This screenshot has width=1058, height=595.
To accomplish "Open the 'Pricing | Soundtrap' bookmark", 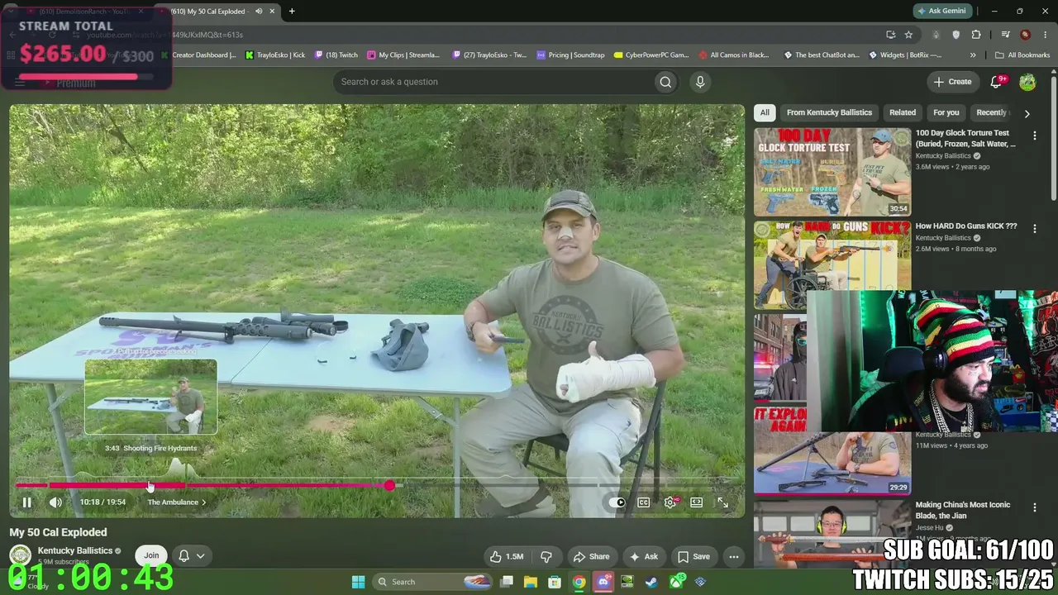I will pos(570,55).
